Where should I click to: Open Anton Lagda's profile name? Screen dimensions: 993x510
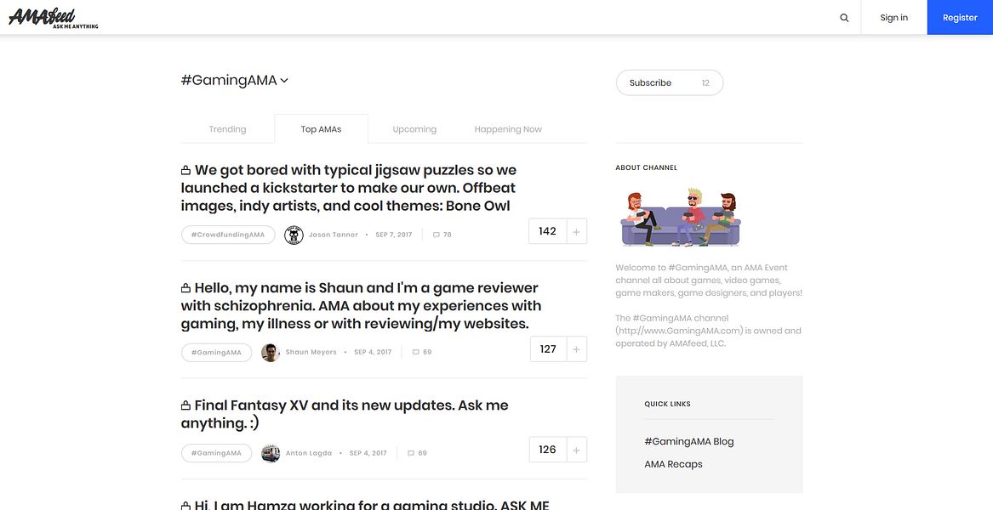click(x=308, y=453)
